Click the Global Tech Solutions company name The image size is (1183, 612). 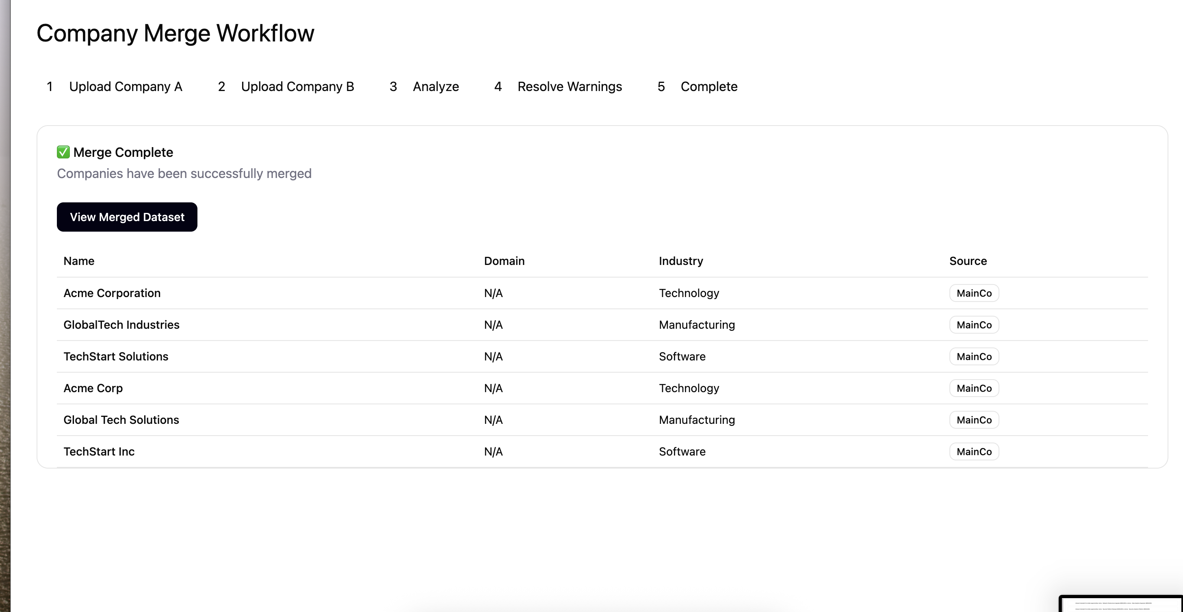121,420
